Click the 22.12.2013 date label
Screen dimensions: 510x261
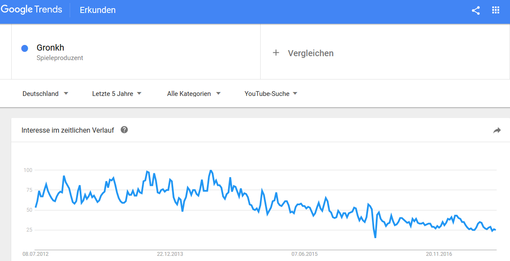click(x=170, y=254)
